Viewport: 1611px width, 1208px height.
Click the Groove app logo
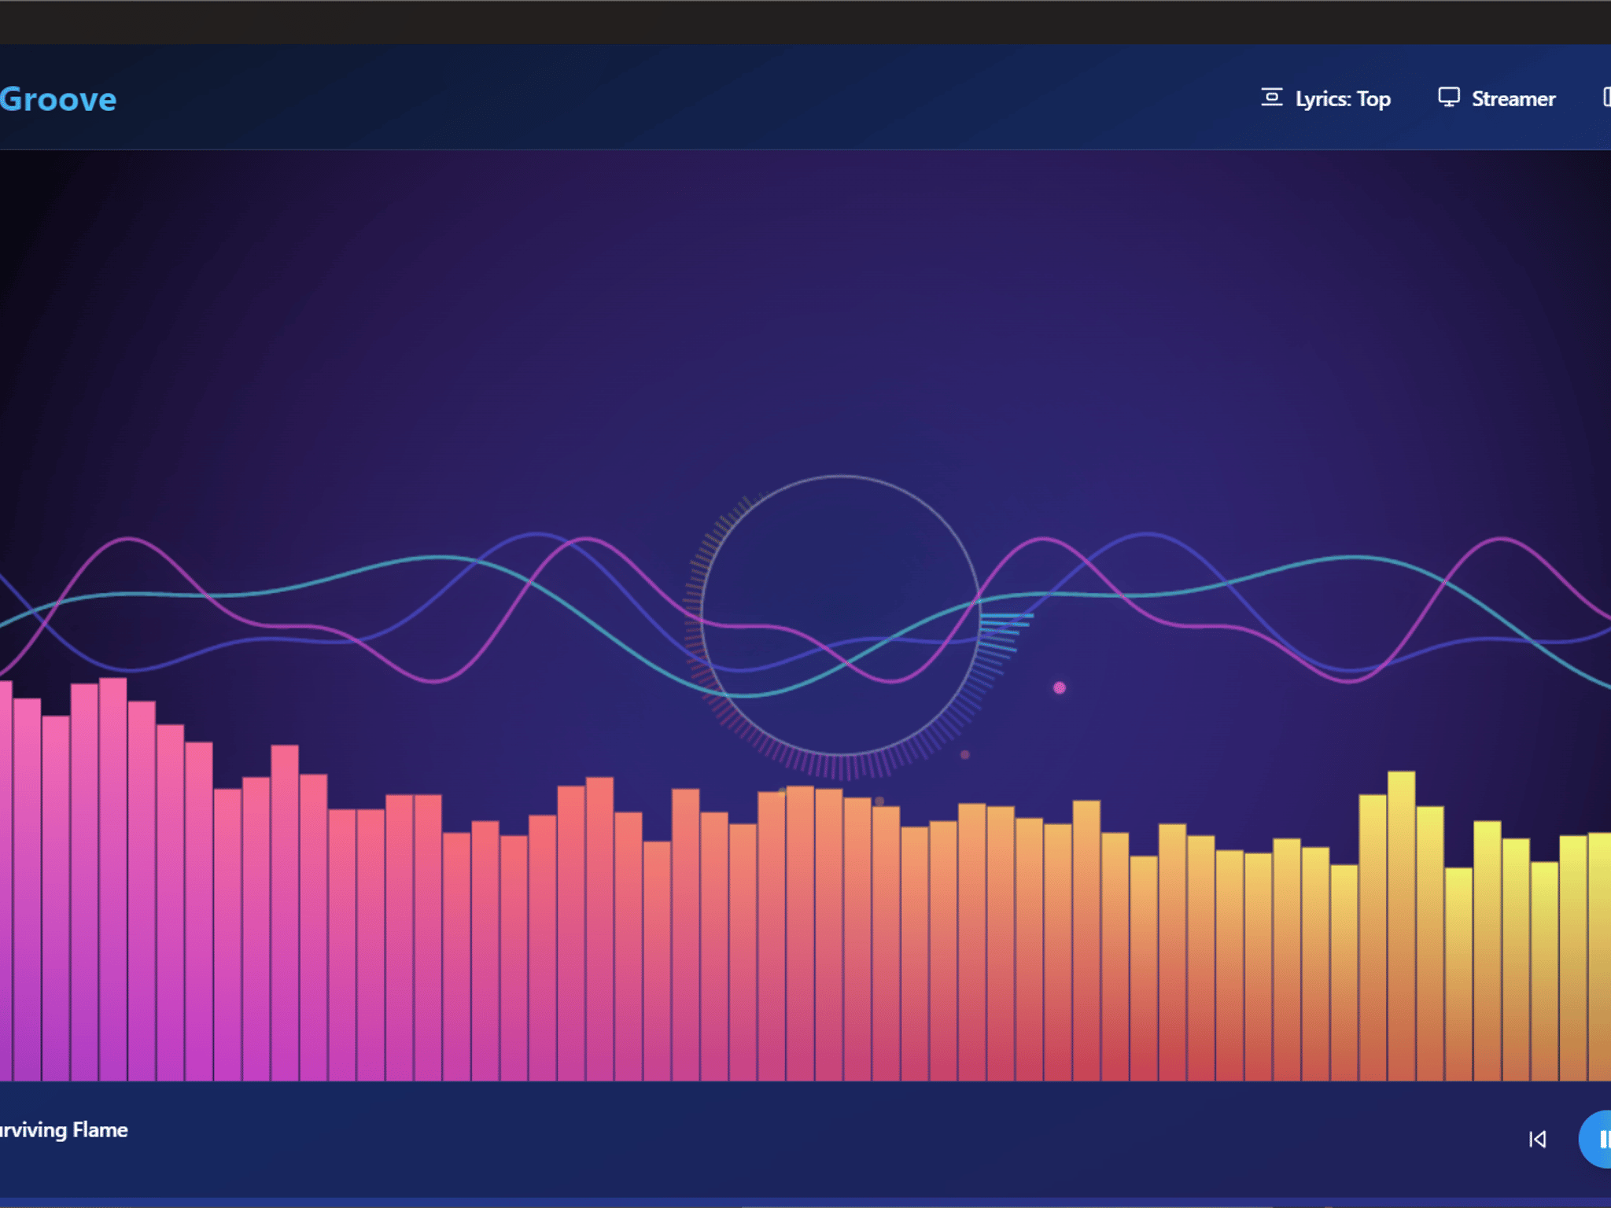pyautogui.click(x=58, y=100)
